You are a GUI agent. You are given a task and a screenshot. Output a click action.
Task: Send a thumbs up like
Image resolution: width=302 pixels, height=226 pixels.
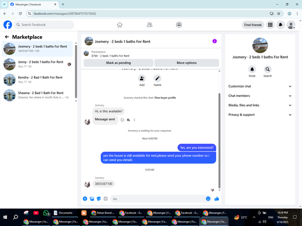click(x=217, y=199)
